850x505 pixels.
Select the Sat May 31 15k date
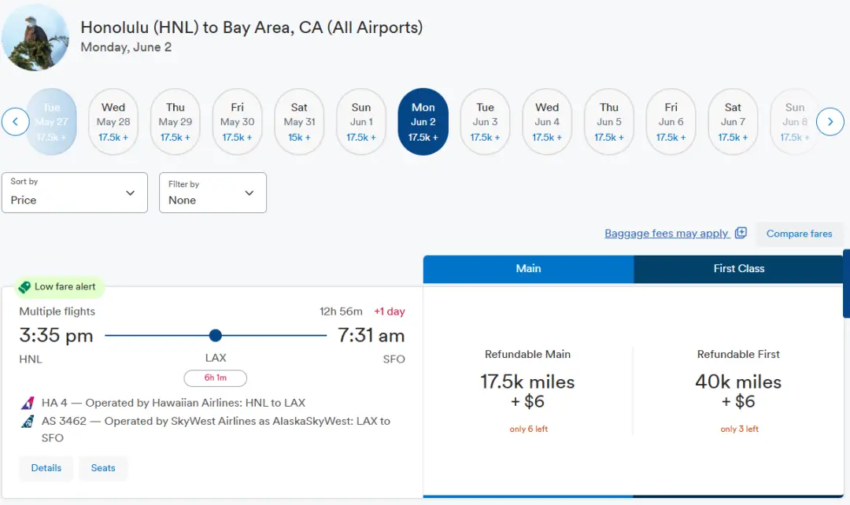(299, 122)
